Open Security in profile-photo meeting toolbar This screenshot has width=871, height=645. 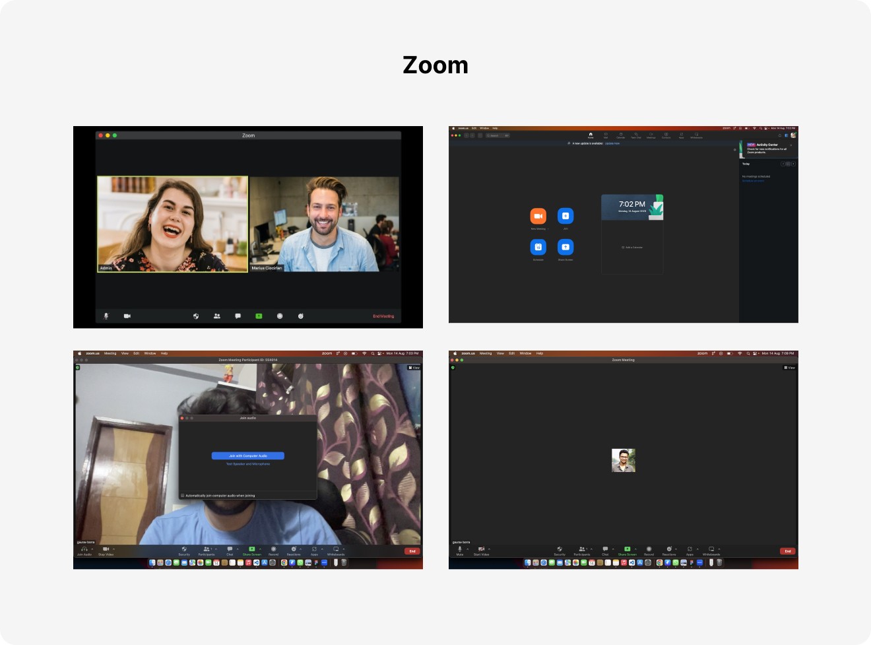tap(560, 551)
